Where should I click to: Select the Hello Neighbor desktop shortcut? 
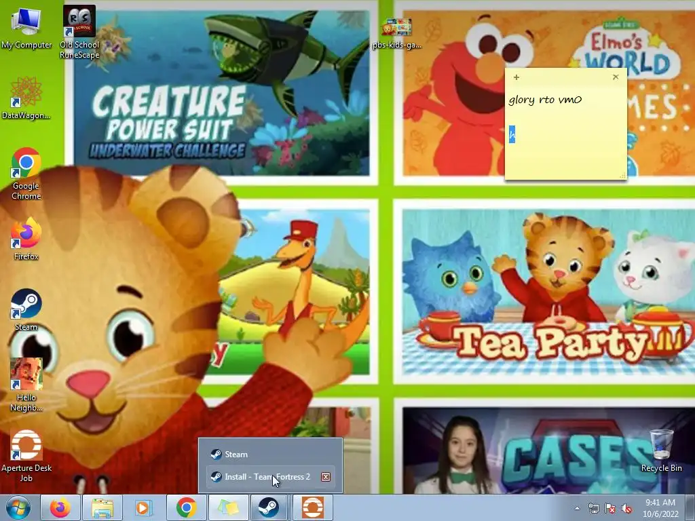tap(26, 385)
